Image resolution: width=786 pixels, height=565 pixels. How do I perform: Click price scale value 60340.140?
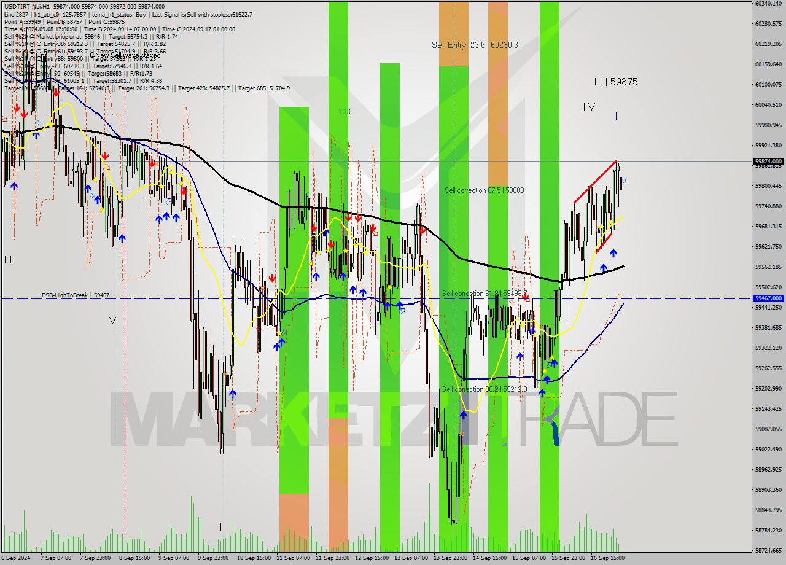coord(769,3)
